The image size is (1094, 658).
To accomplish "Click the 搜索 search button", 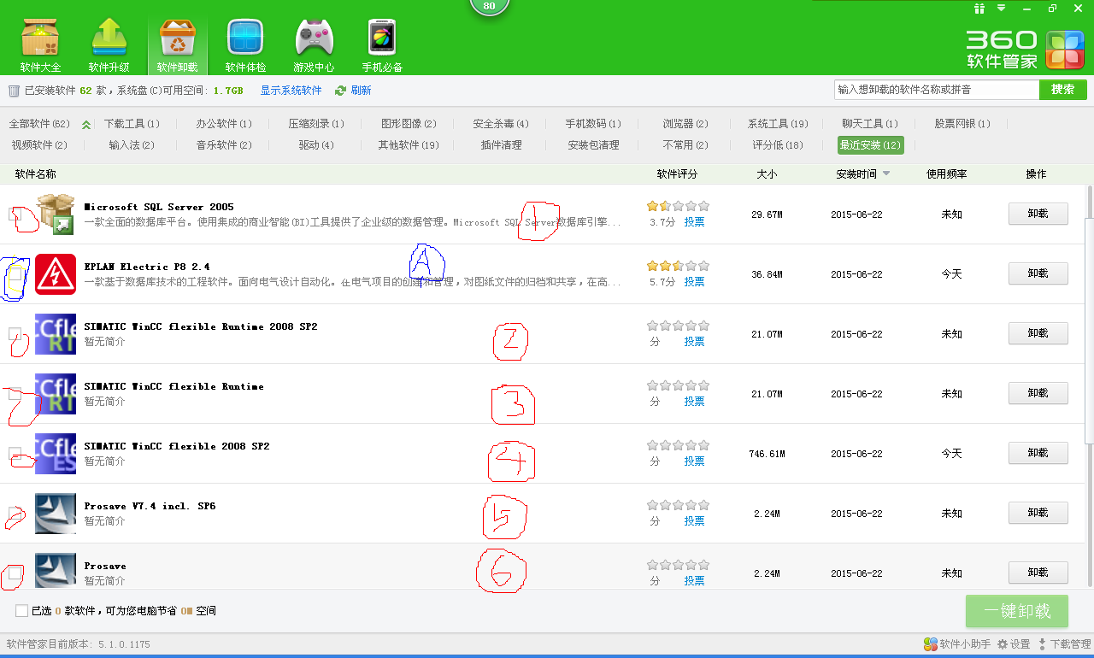I will [x=1063, y=90].
